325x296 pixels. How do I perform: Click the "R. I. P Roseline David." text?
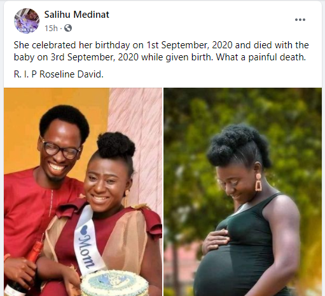59,74
